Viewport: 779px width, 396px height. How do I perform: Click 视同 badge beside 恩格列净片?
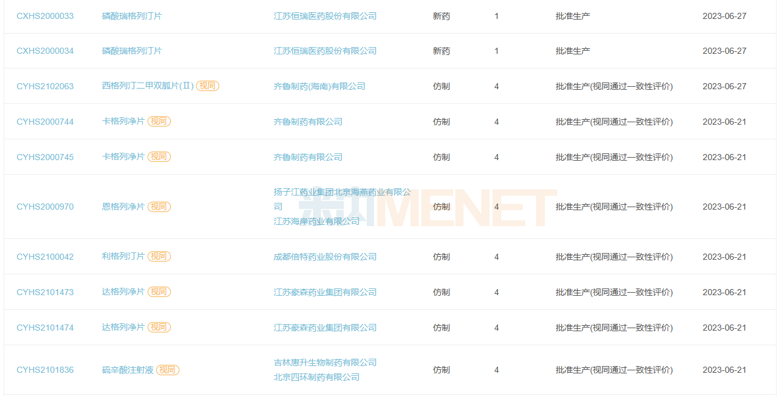(159, 207)
